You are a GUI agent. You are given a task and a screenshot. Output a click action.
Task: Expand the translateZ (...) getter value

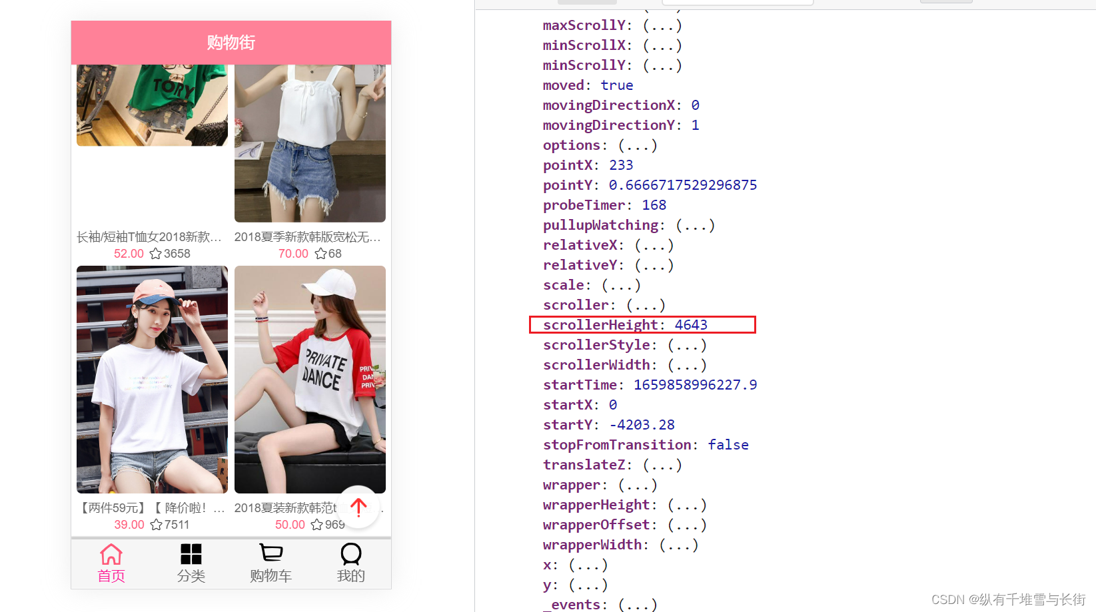tap(662, 465)
